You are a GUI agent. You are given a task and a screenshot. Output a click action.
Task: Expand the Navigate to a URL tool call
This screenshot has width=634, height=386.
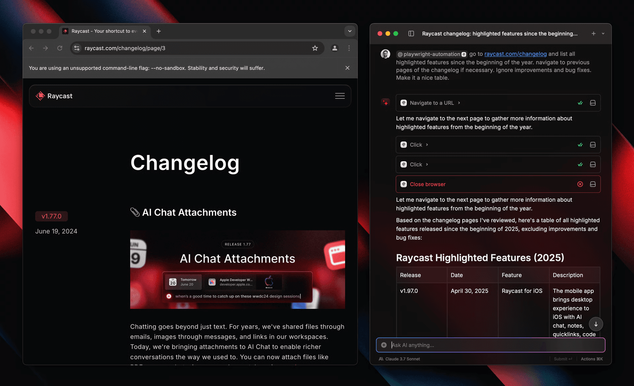459,103
